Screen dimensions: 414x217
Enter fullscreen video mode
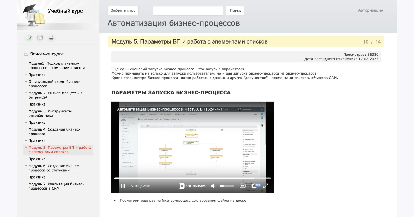tap(266, 186)
